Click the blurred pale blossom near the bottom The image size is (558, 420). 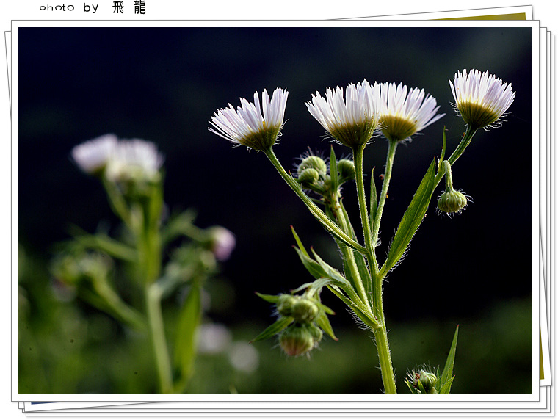(242, 356)
